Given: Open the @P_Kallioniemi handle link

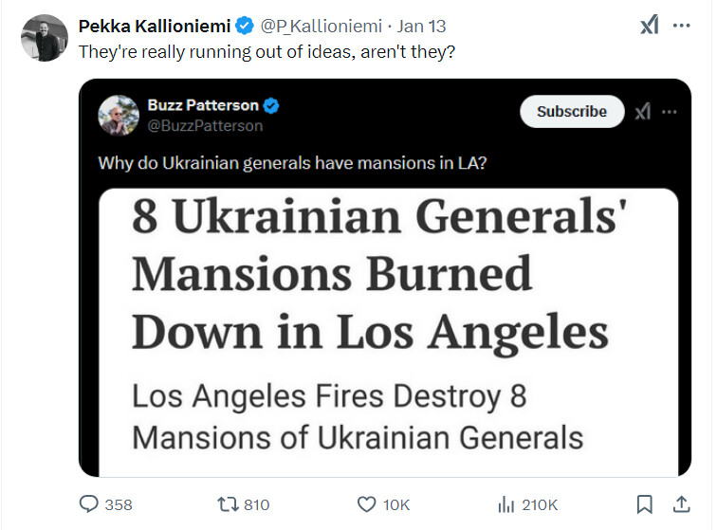Looking at the screenshot, I should 321,26.
